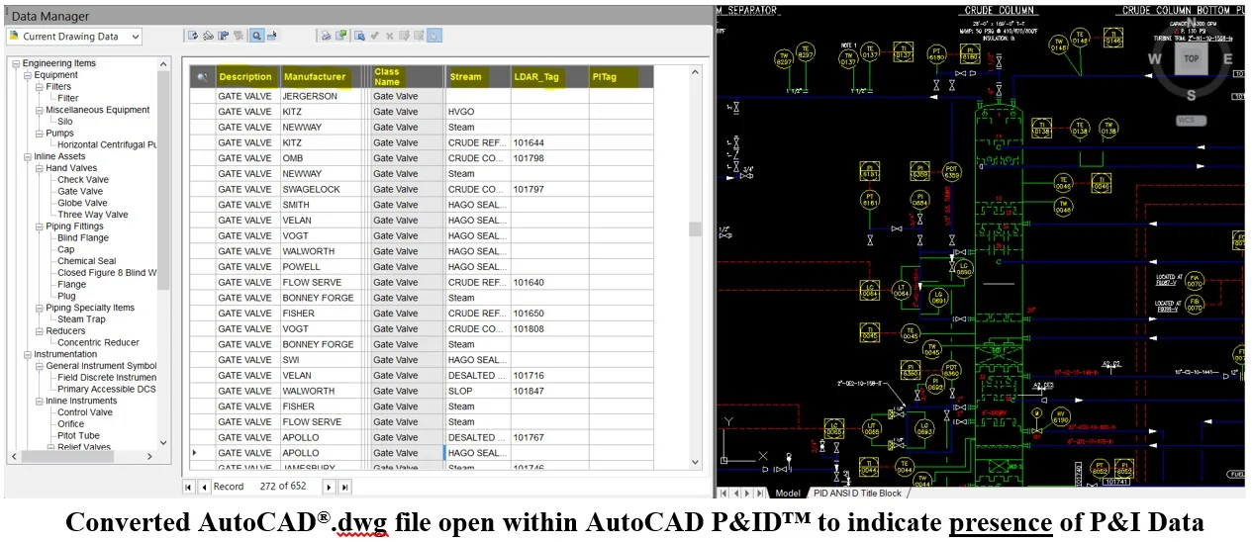The image size is (1252, 542).
Task: Select Steam Trap tree item
Action: [81, 319]
